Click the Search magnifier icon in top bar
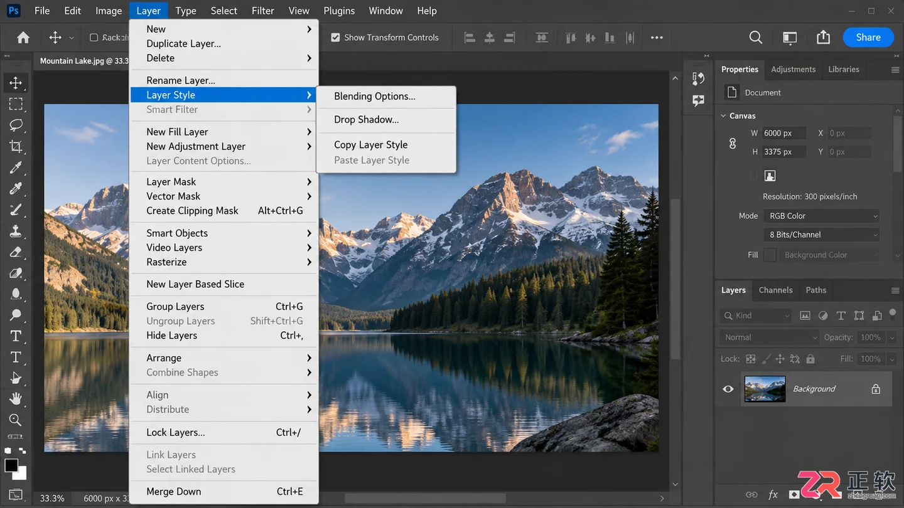 pos(756,38)
